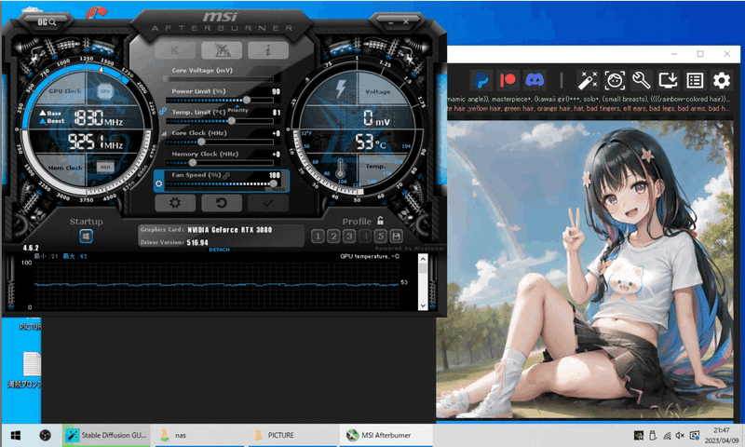Select profile slot 4
The height and width of the screenshot is (447, 745).
point(365,237)
